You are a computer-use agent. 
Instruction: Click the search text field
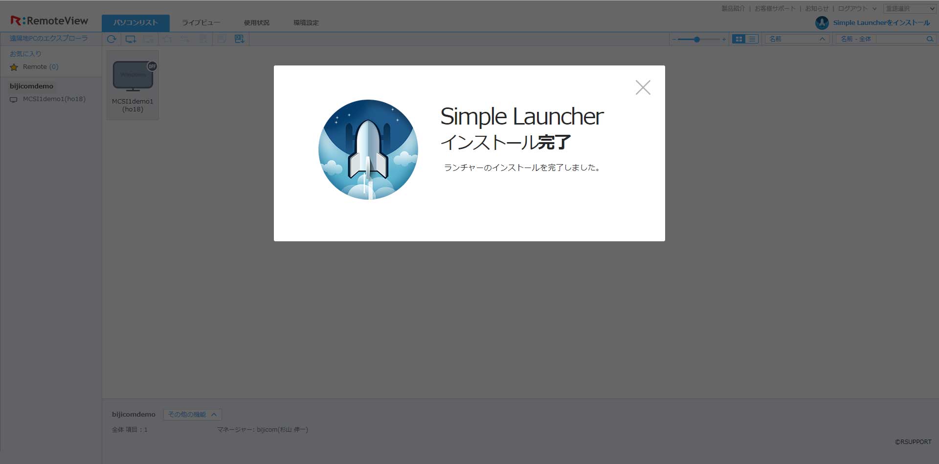[900, 39]
